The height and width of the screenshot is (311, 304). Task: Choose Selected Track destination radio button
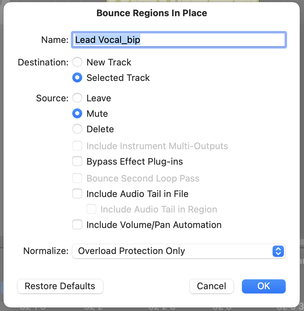pyautogui.click(x=77, y=78)
